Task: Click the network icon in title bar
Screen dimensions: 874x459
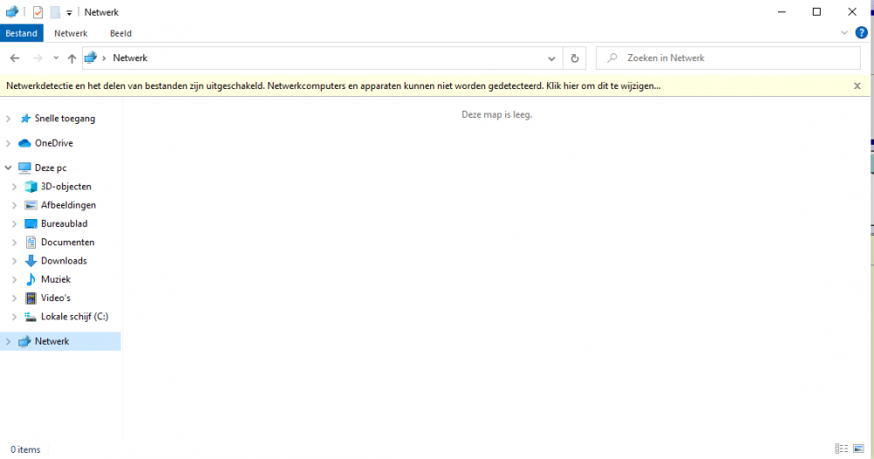Action: tap(11, 11)
